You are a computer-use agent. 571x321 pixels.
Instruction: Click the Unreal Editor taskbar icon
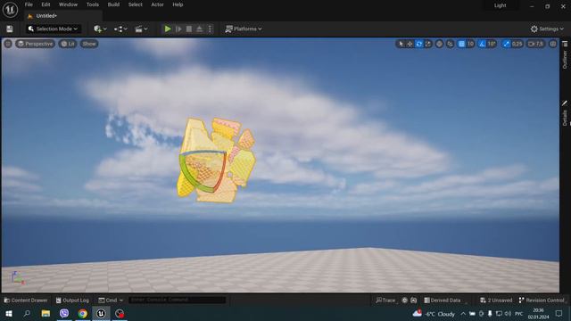pyautogui.click(x=101, y=313)
